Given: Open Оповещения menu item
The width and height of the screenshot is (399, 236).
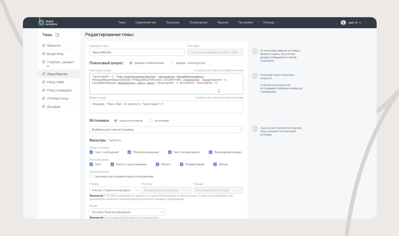Looking at the screenshot, I should tap(198, 23).
